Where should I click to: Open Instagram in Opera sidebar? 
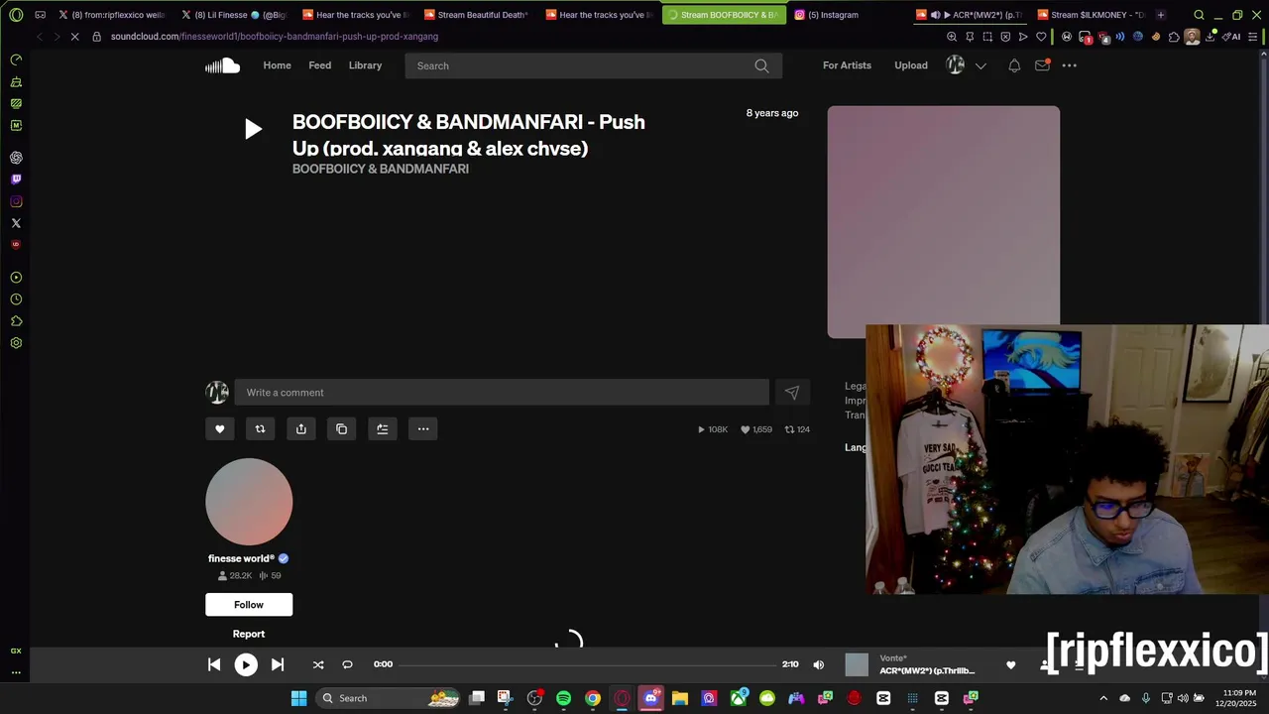pyautogui.click(x=16, y=201)
